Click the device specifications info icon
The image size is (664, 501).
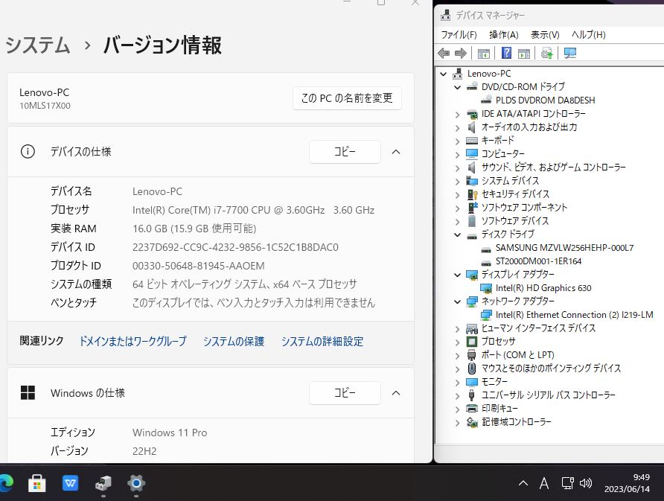coord(28,152)
